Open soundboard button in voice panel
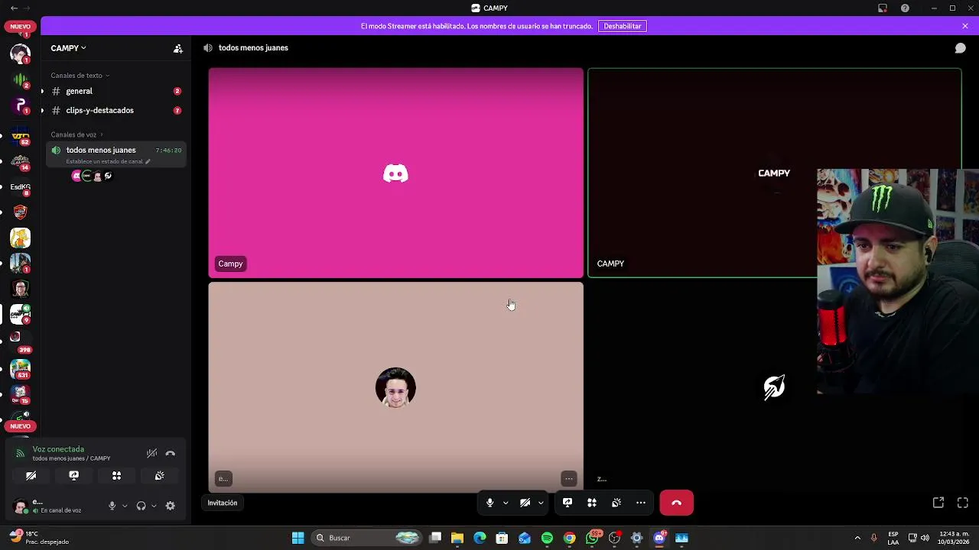The image size is (979, 550). [159, 476]
